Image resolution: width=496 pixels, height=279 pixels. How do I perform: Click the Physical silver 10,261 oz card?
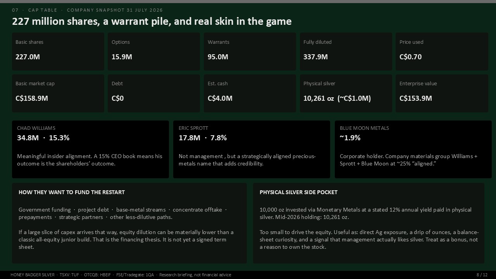tap(346, 93)
